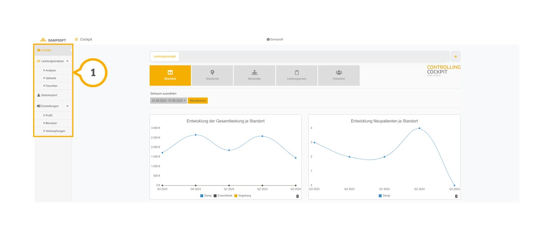This screenshot has width=554, height=237.
Task: Click the Controlling Cockpit logo
Action: point(444,70)
